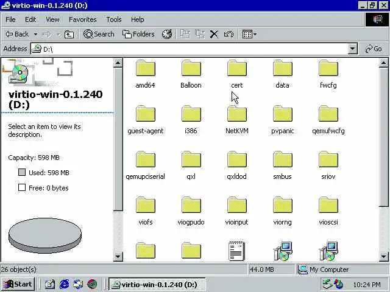The width and height of the screenshot is (390, 292).
Task: Click file list scrollbar up arrow
Action: click(383, 63)
